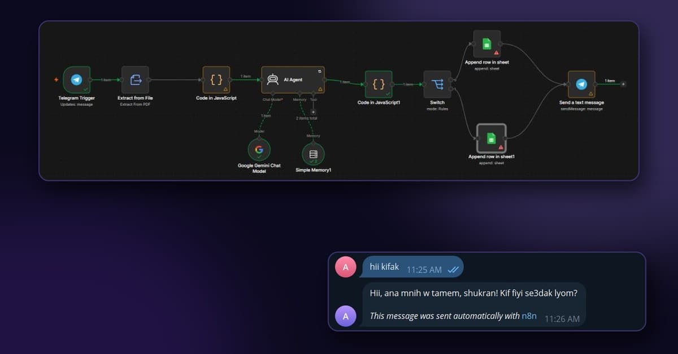Screen dimensions: 678x354
Task: Click the 'Extract From PDF' subtitle
Action: (135, 104)
